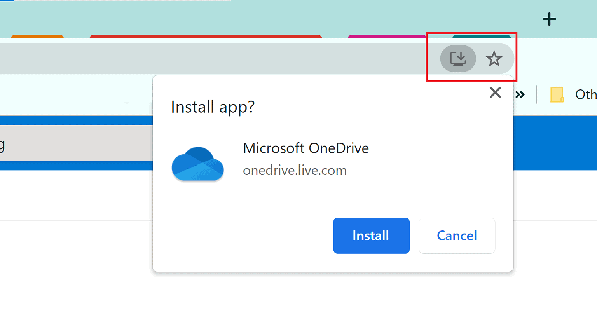Expand the hidden bookmarks chevron
The height and width of the screenshot is (328, 597).
(521, 94)
